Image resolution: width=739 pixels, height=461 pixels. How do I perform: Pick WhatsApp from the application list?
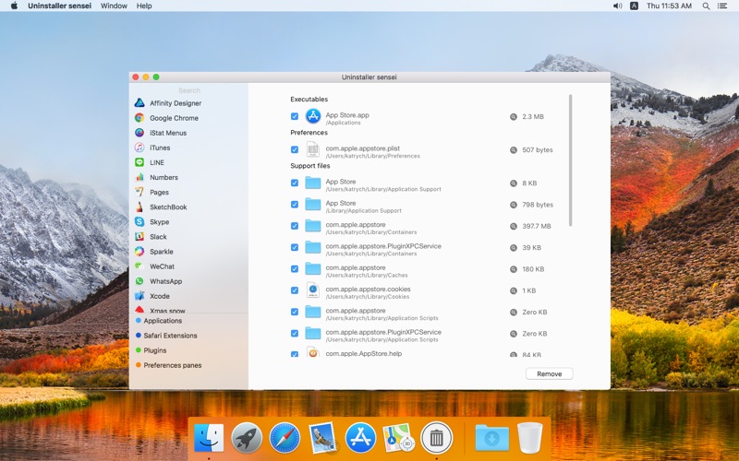(x=165, y=281)
